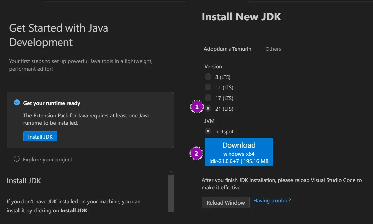The height and width of the screenshot is (224, 373).
Task: Expand the Get your runtime ready step
Action: 52,103
